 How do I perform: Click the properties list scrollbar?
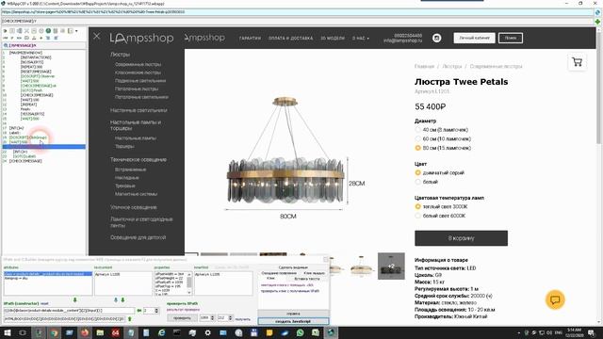pyautogui.click(x=189, y=283)
